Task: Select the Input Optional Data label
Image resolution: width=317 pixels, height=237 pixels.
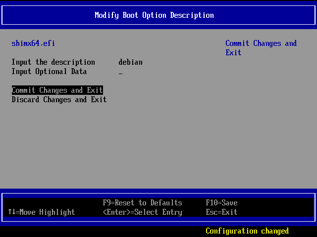Action: click(49, 72)
